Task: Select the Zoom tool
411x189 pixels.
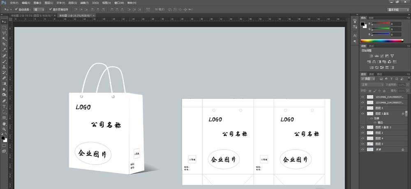Action: point(4,129)
